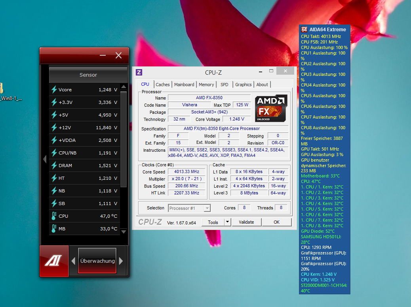Click the Threads count field
The image size is (411, 307).
[281, 207]
